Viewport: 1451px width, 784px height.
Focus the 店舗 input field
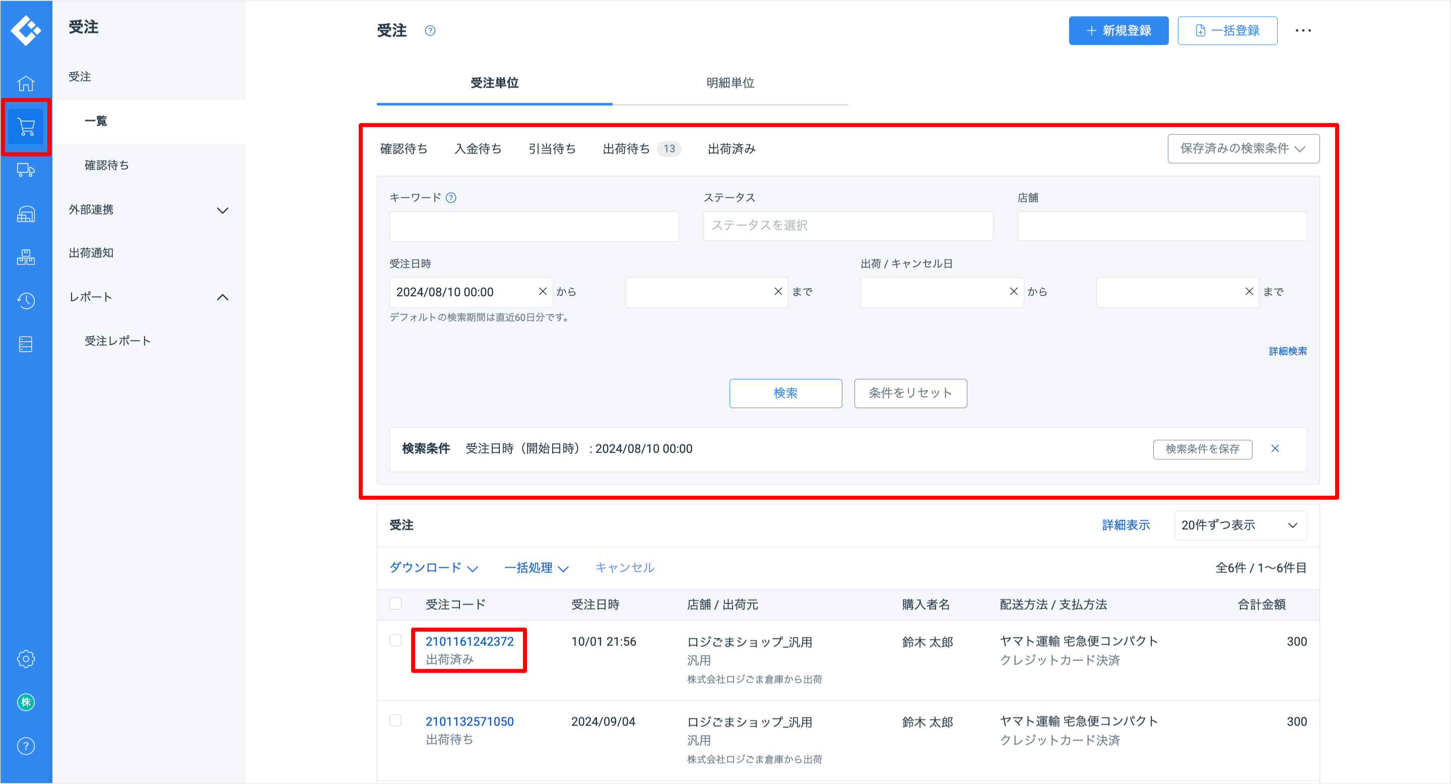[x=1162, y=226]
